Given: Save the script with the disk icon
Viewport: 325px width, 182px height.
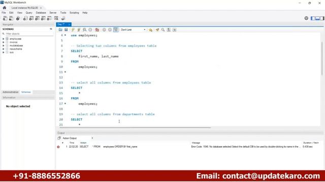Looking at the screenshot, I should (66, 30).
